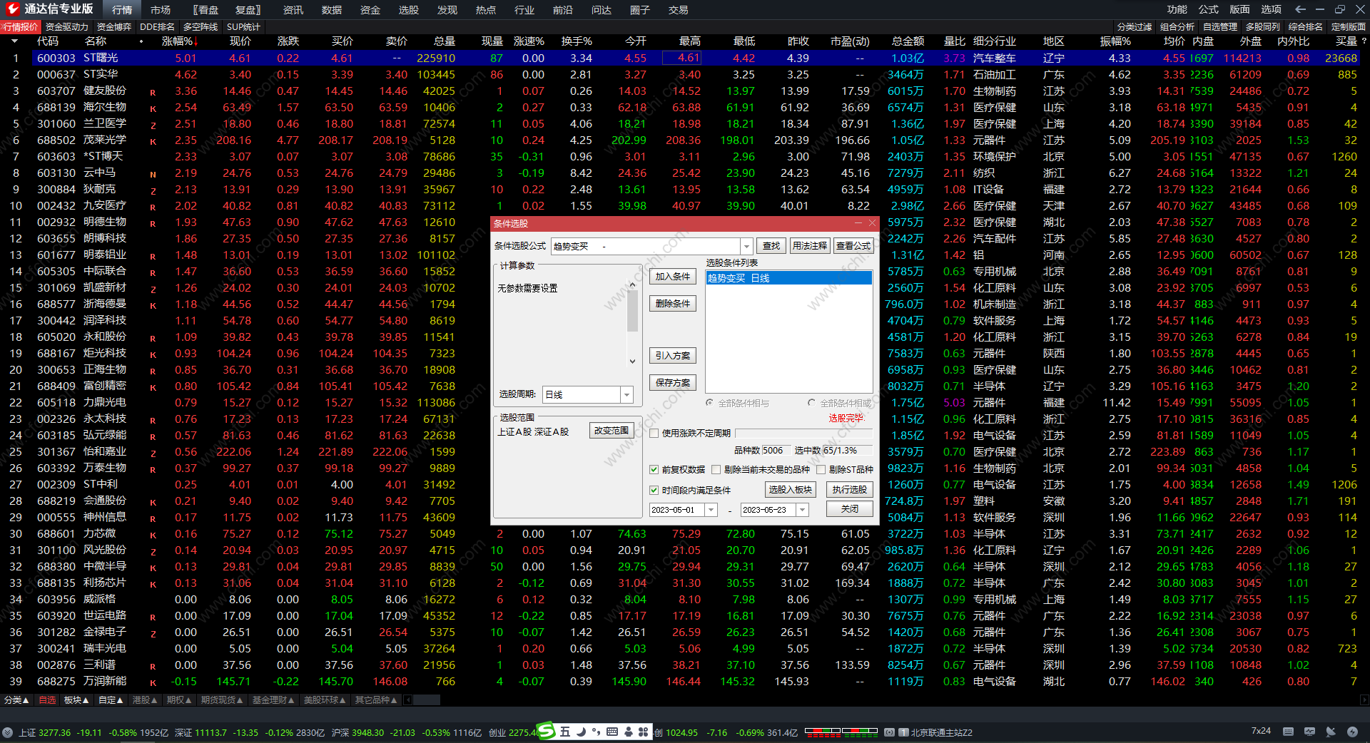
Task: Enable the 剔除ST品种 checkbox
Action: click(821, 469)
